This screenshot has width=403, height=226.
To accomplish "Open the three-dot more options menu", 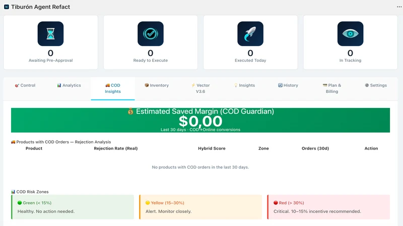I will [x=399, y=7].
